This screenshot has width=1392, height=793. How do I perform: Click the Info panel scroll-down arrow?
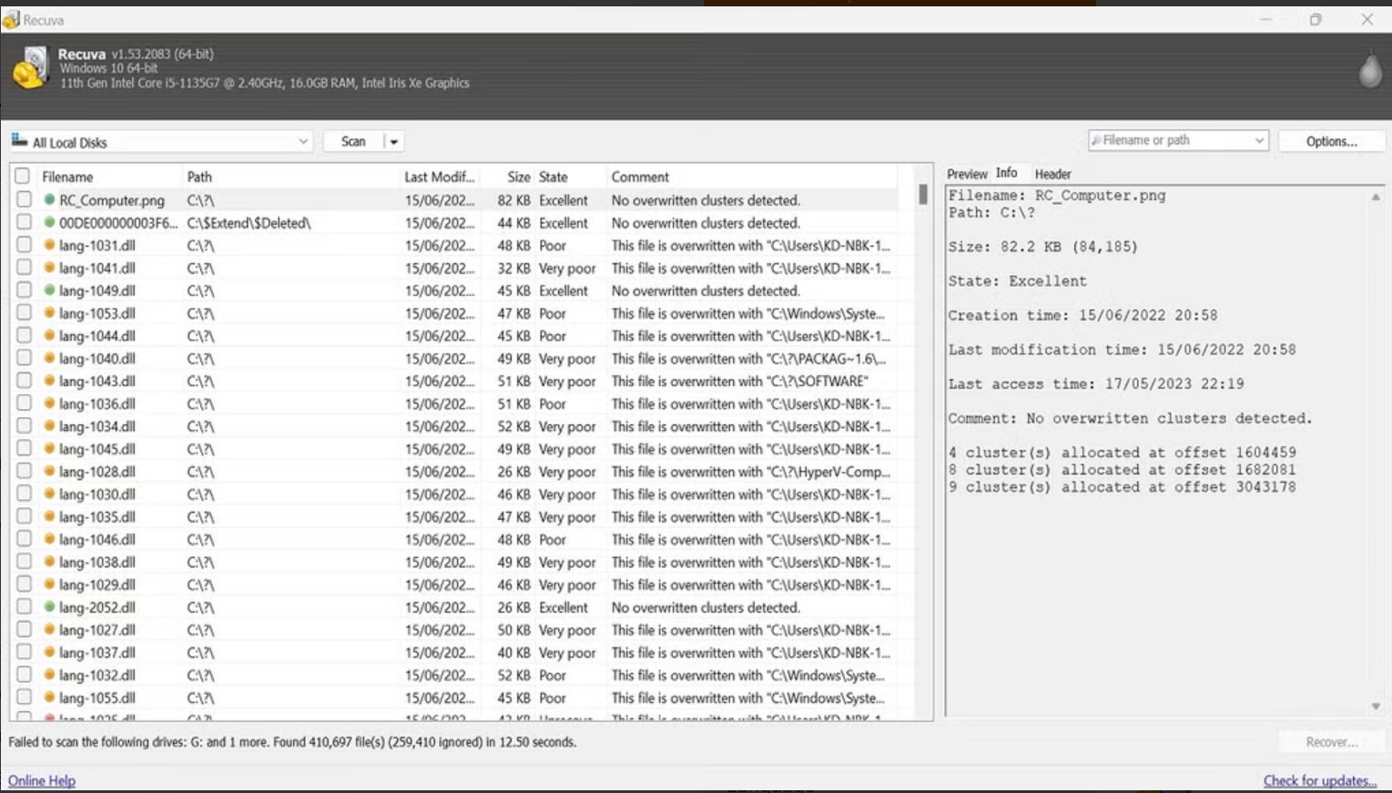click(x=1376, y=707)
